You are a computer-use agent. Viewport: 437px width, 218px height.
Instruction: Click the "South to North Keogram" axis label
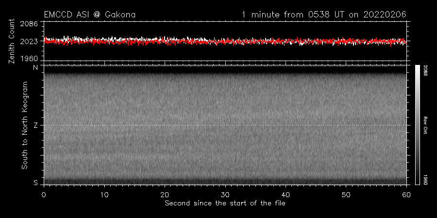pos(24,125)
